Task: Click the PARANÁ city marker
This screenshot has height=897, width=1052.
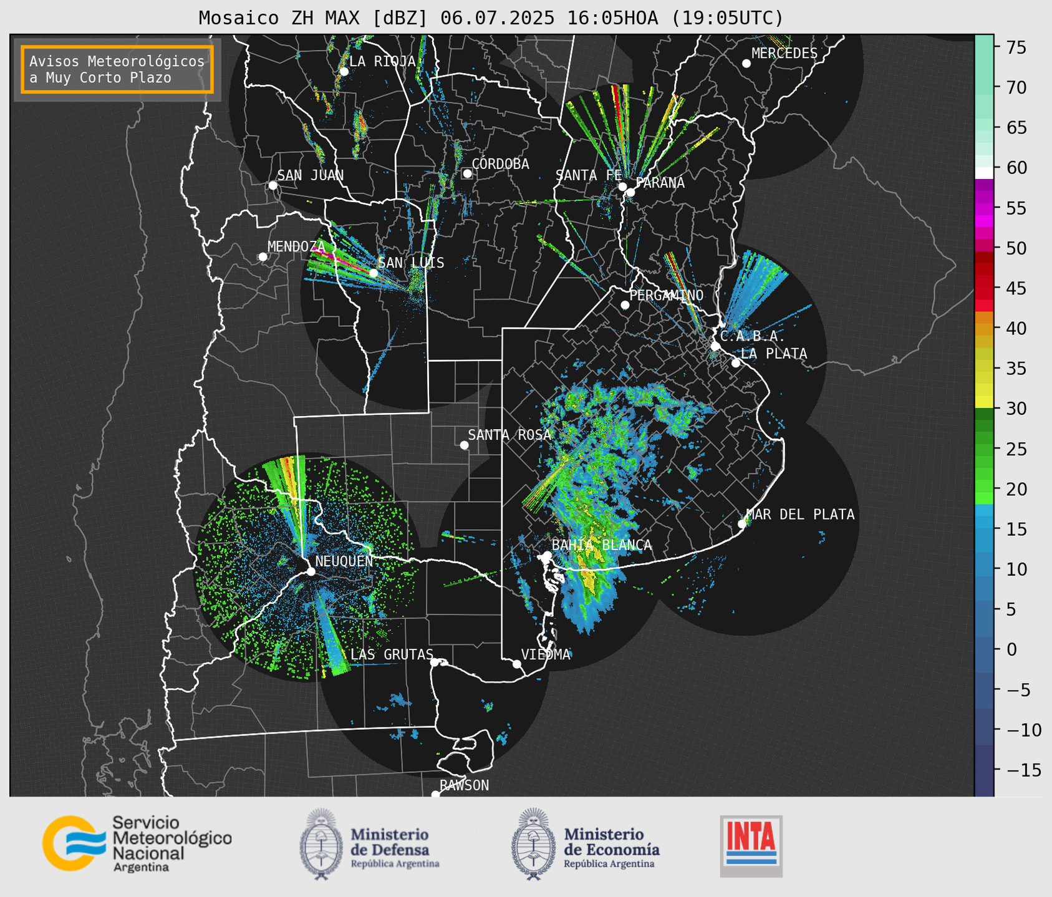Action: (x=630, y=192)
